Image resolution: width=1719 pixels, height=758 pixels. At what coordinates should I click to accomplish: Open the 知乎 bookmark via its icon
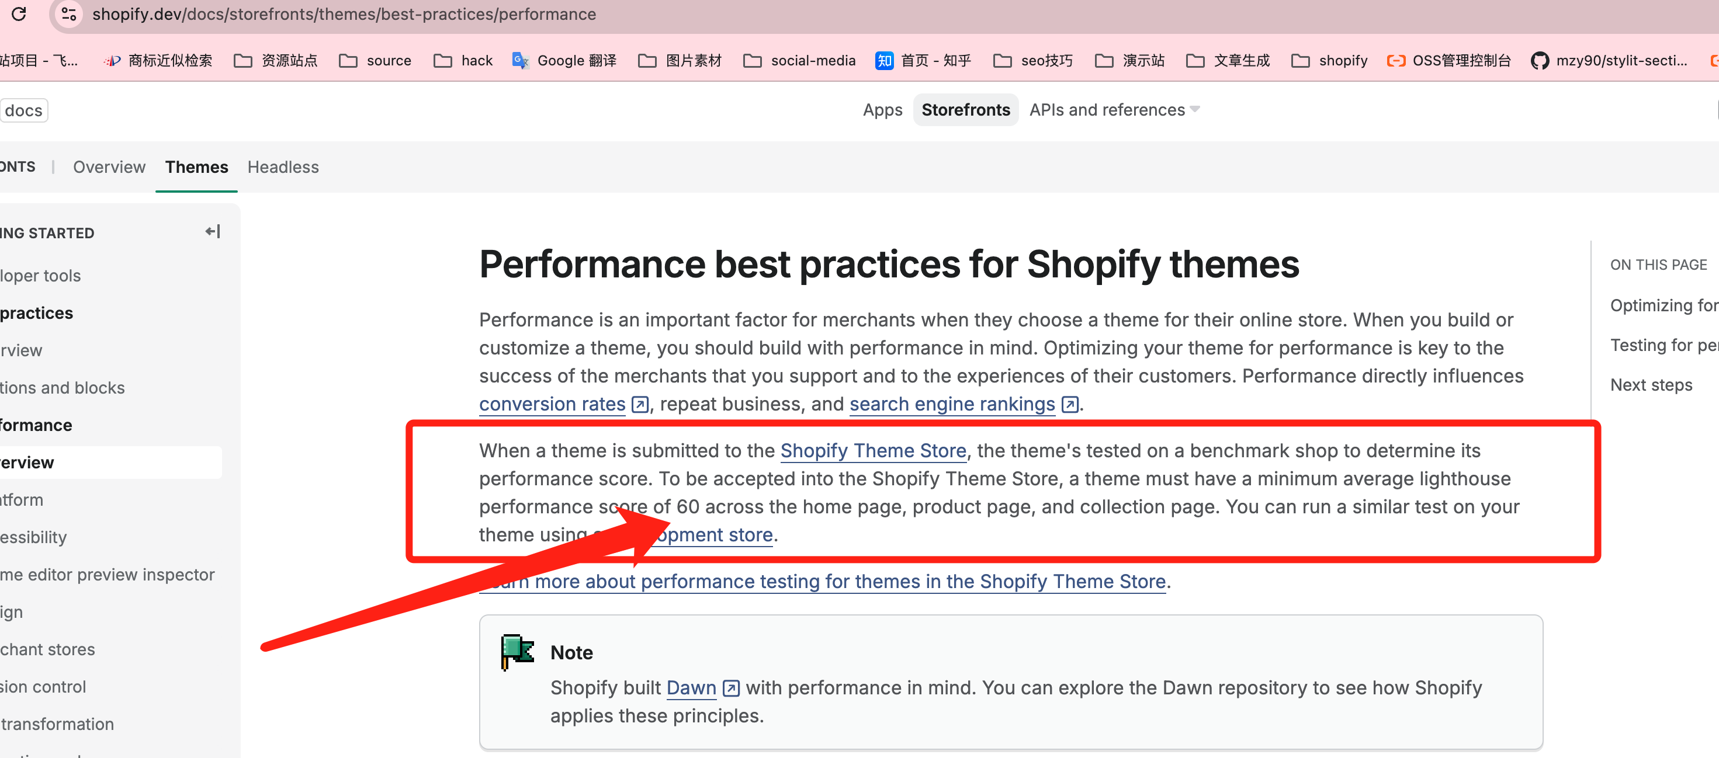point(883,60)
